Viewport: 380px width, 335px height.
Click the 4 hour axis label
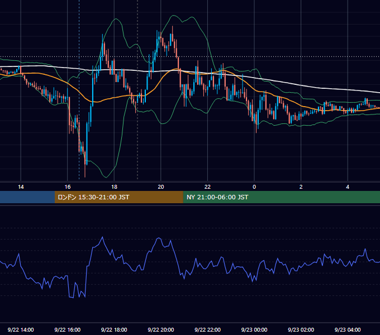coord(348,187)
